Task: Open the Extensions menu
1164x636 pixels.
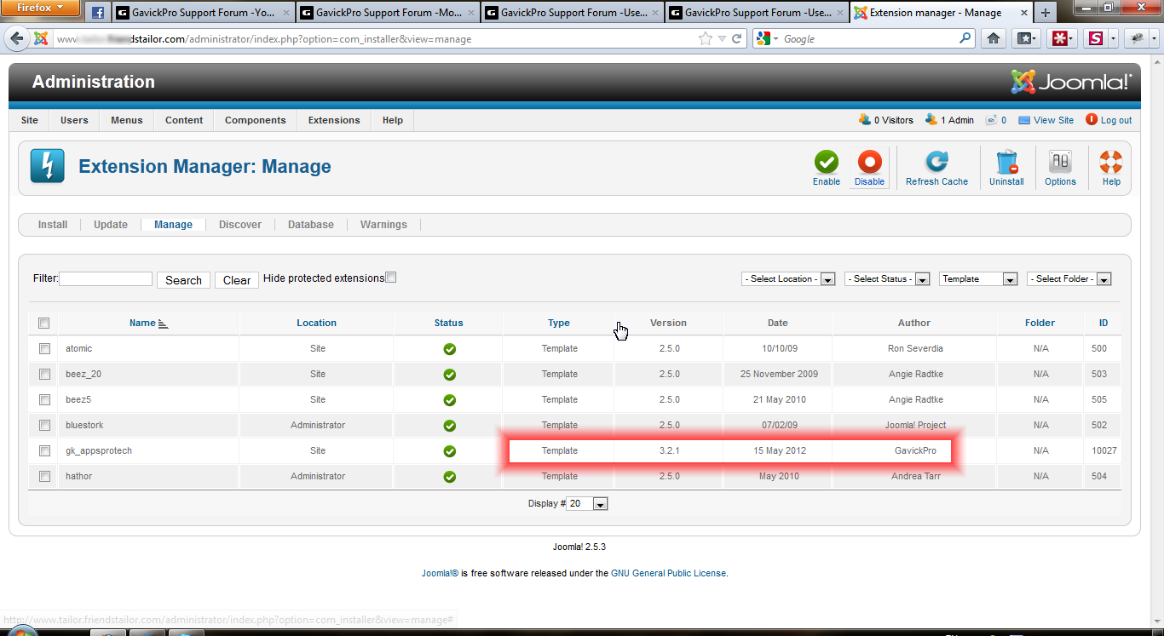Action: [x=334, y=120]
